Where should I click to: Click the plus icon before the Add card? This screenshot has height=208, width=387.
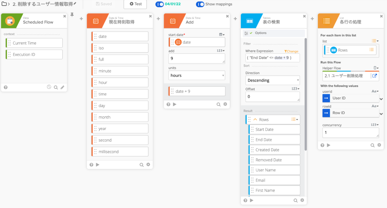tap(158, 19)
